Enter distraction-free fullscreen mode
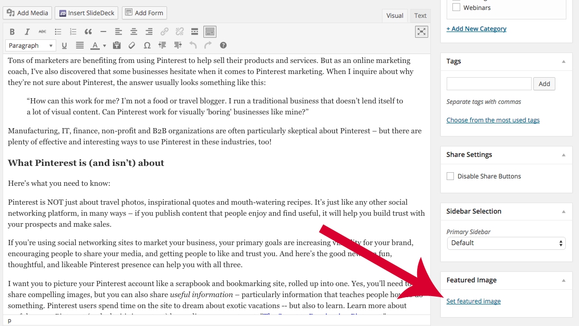Image resolution: width=579 pixels, height=326 pixels. pyautogui.click(x=421, y=31)
